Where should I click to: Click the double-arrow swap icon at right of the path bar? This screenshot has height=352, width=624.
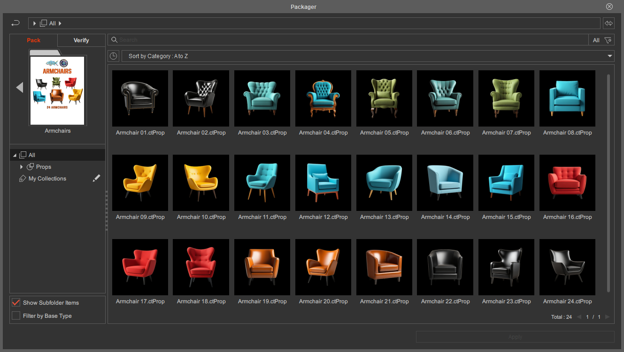(609, 23)
